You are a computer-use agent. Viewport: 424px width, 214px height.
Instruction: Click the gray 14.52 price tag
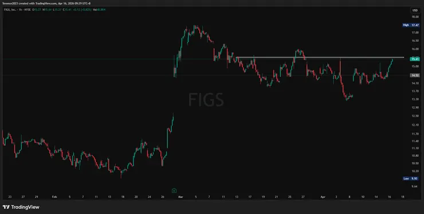415,75
